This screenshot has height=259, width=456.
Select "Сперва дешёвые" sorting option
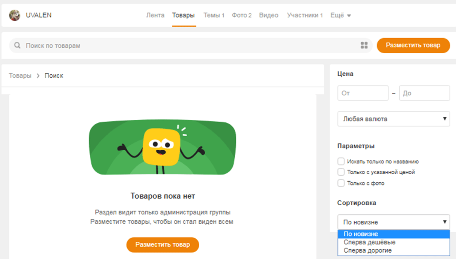(x=394, y=242)
